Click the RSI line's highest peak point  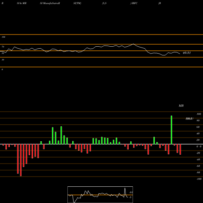pos(134,44)
